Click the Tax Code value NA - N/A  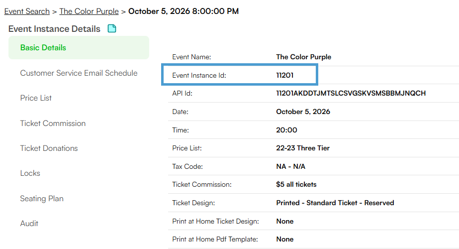coord(291,167)
